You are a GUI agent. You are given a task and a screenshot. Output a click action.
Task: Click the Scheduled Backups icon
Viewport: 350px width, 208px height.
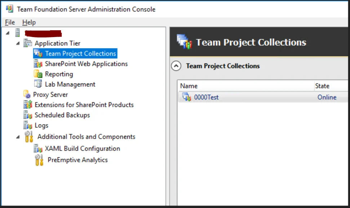(28, 115)
